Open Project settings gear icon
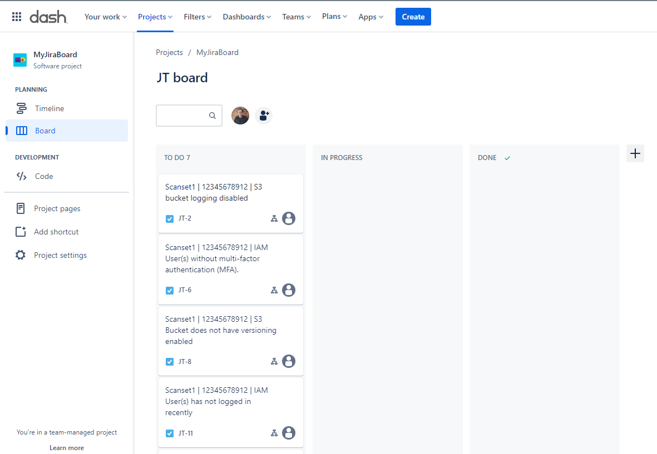Image resolution: width=657 pixels, height=454 pixels. coord(21,255)
